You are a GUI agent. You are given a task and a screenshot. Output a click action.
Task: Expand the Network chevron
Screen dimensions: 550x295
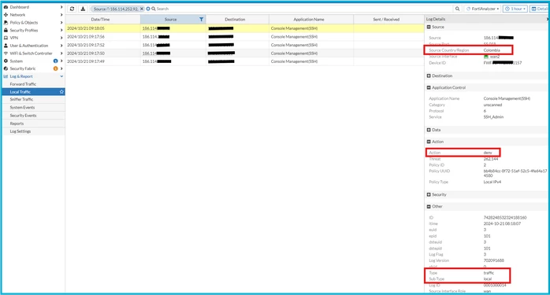coord(61,15)
